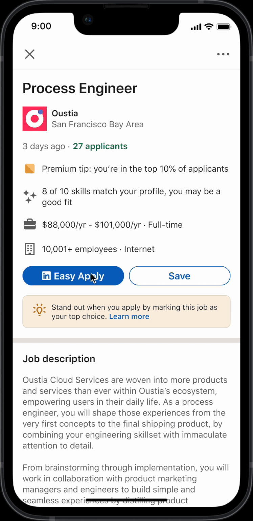The image size is (253, 521).
Task: Close the job posting with X icon
Action: pyautogui.click(x=30, y=54)
